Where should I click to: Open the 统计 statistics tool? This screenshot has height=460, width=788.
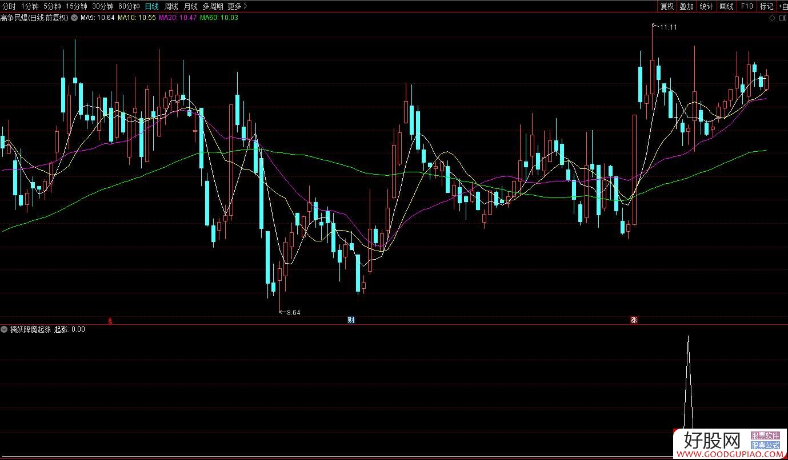pyautogui.click(x=707, y=6)
